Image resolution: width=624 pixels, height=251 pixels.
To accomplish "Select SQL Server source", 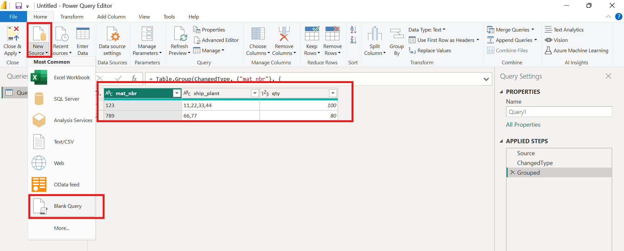I will point(62,99).
